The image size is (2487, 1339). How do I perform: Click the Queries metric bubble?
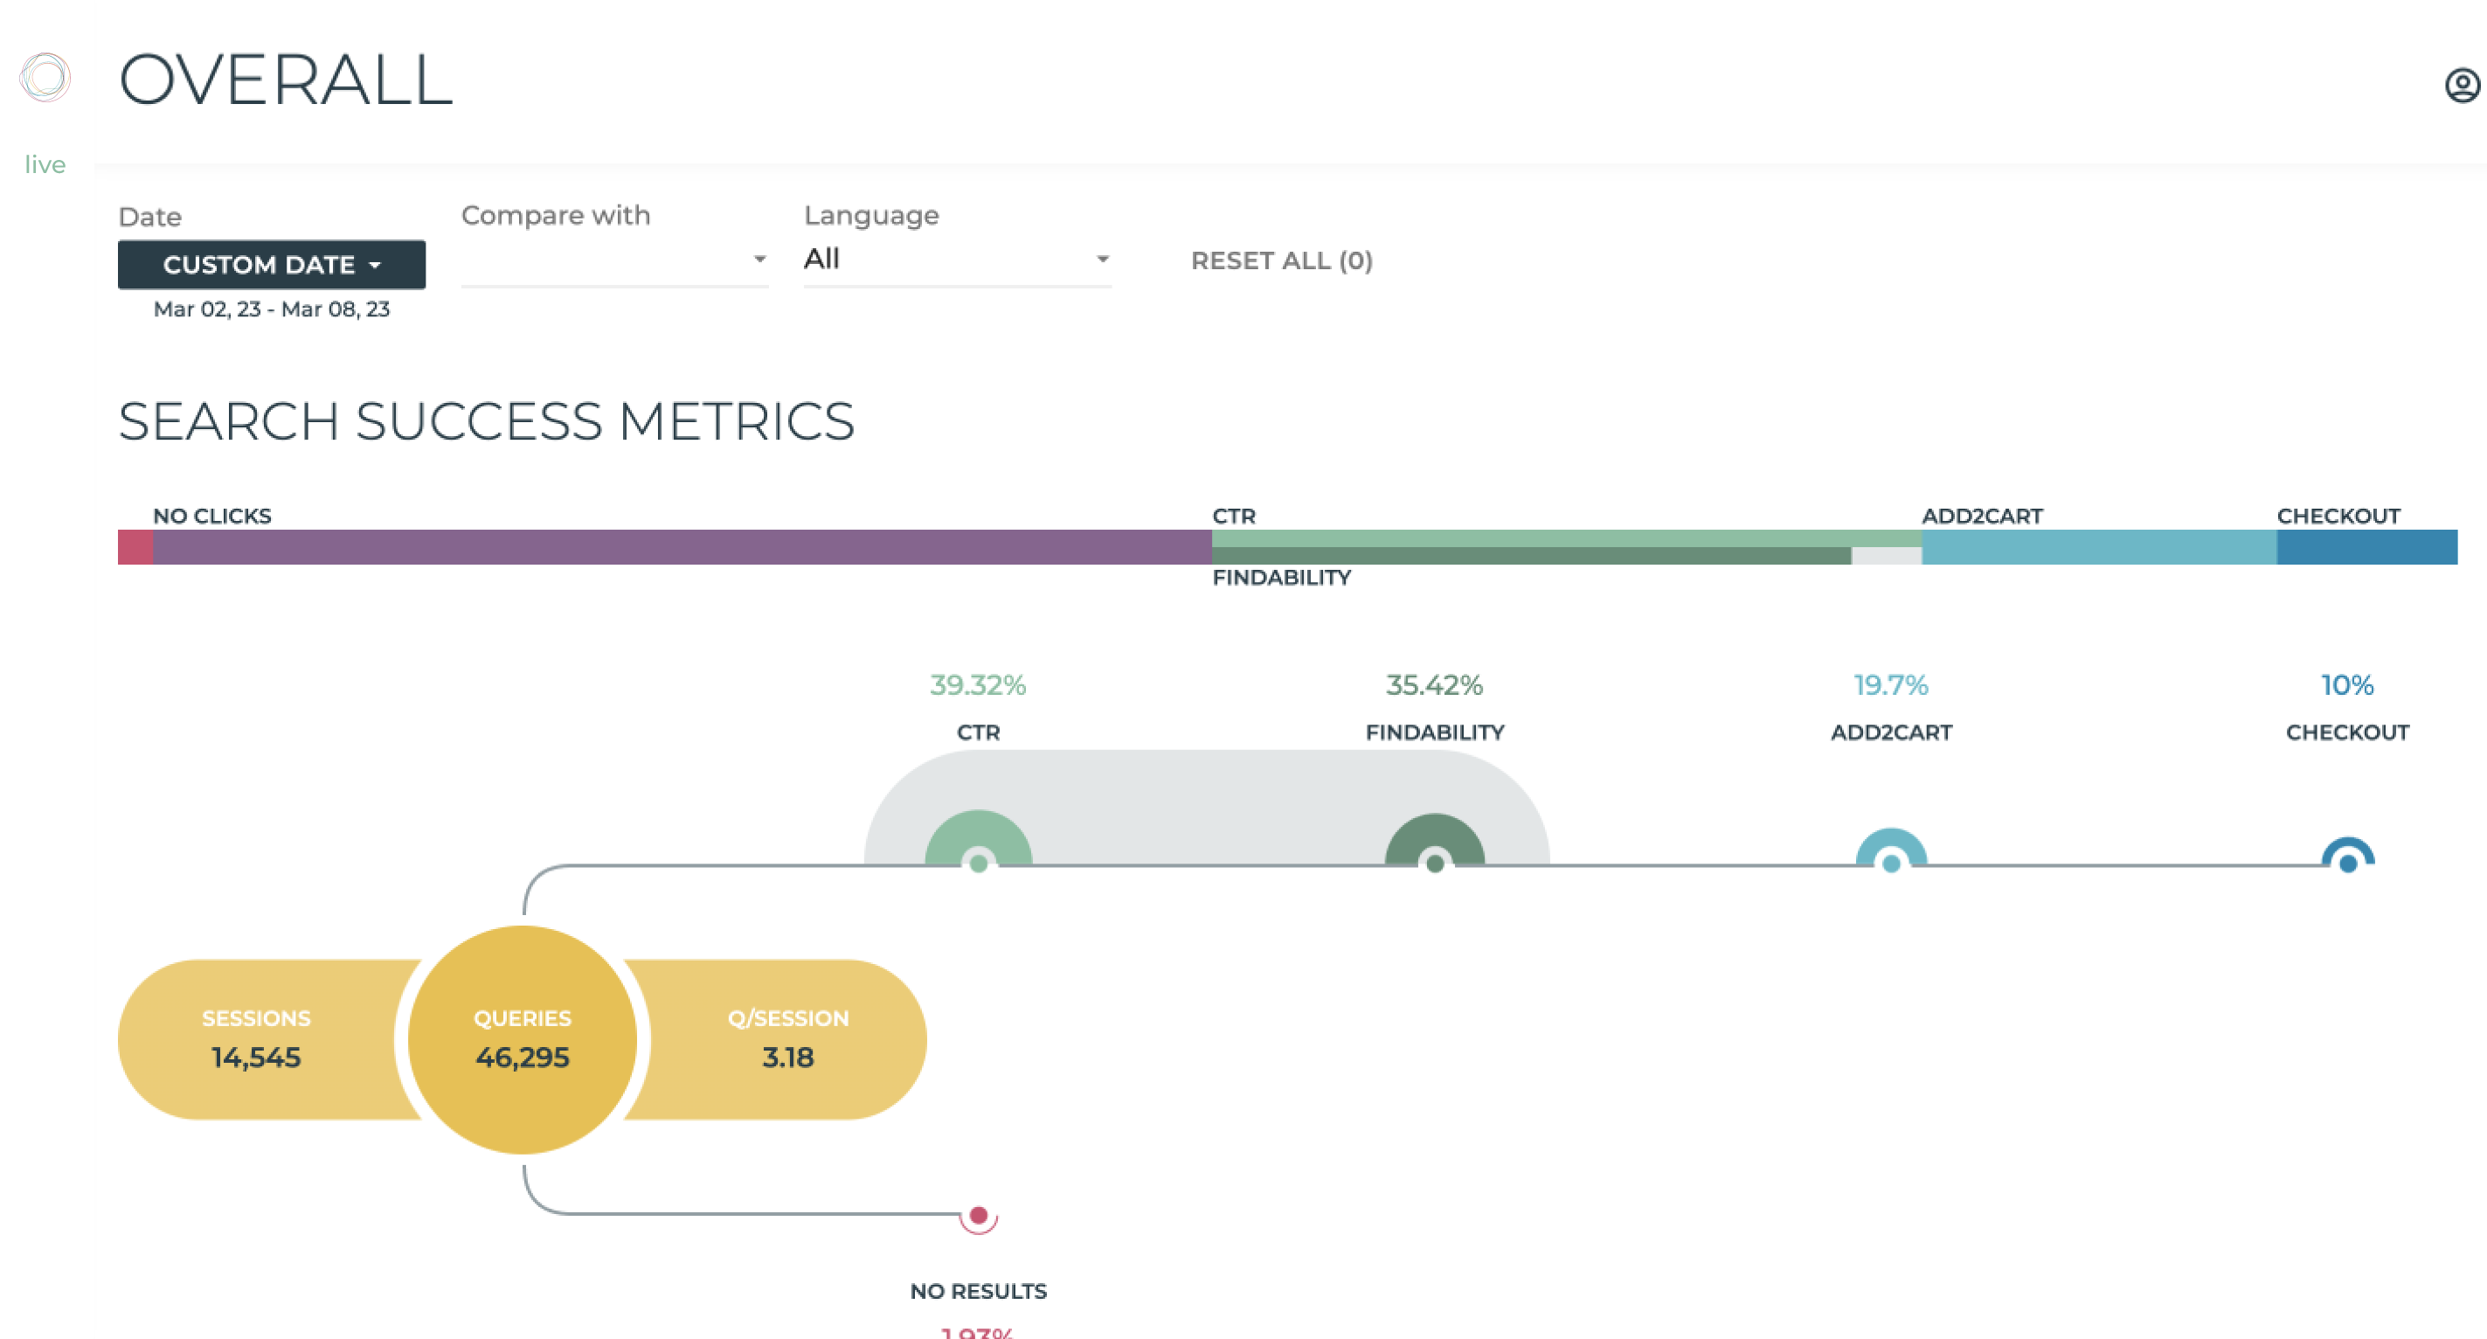pos(523,1036)
